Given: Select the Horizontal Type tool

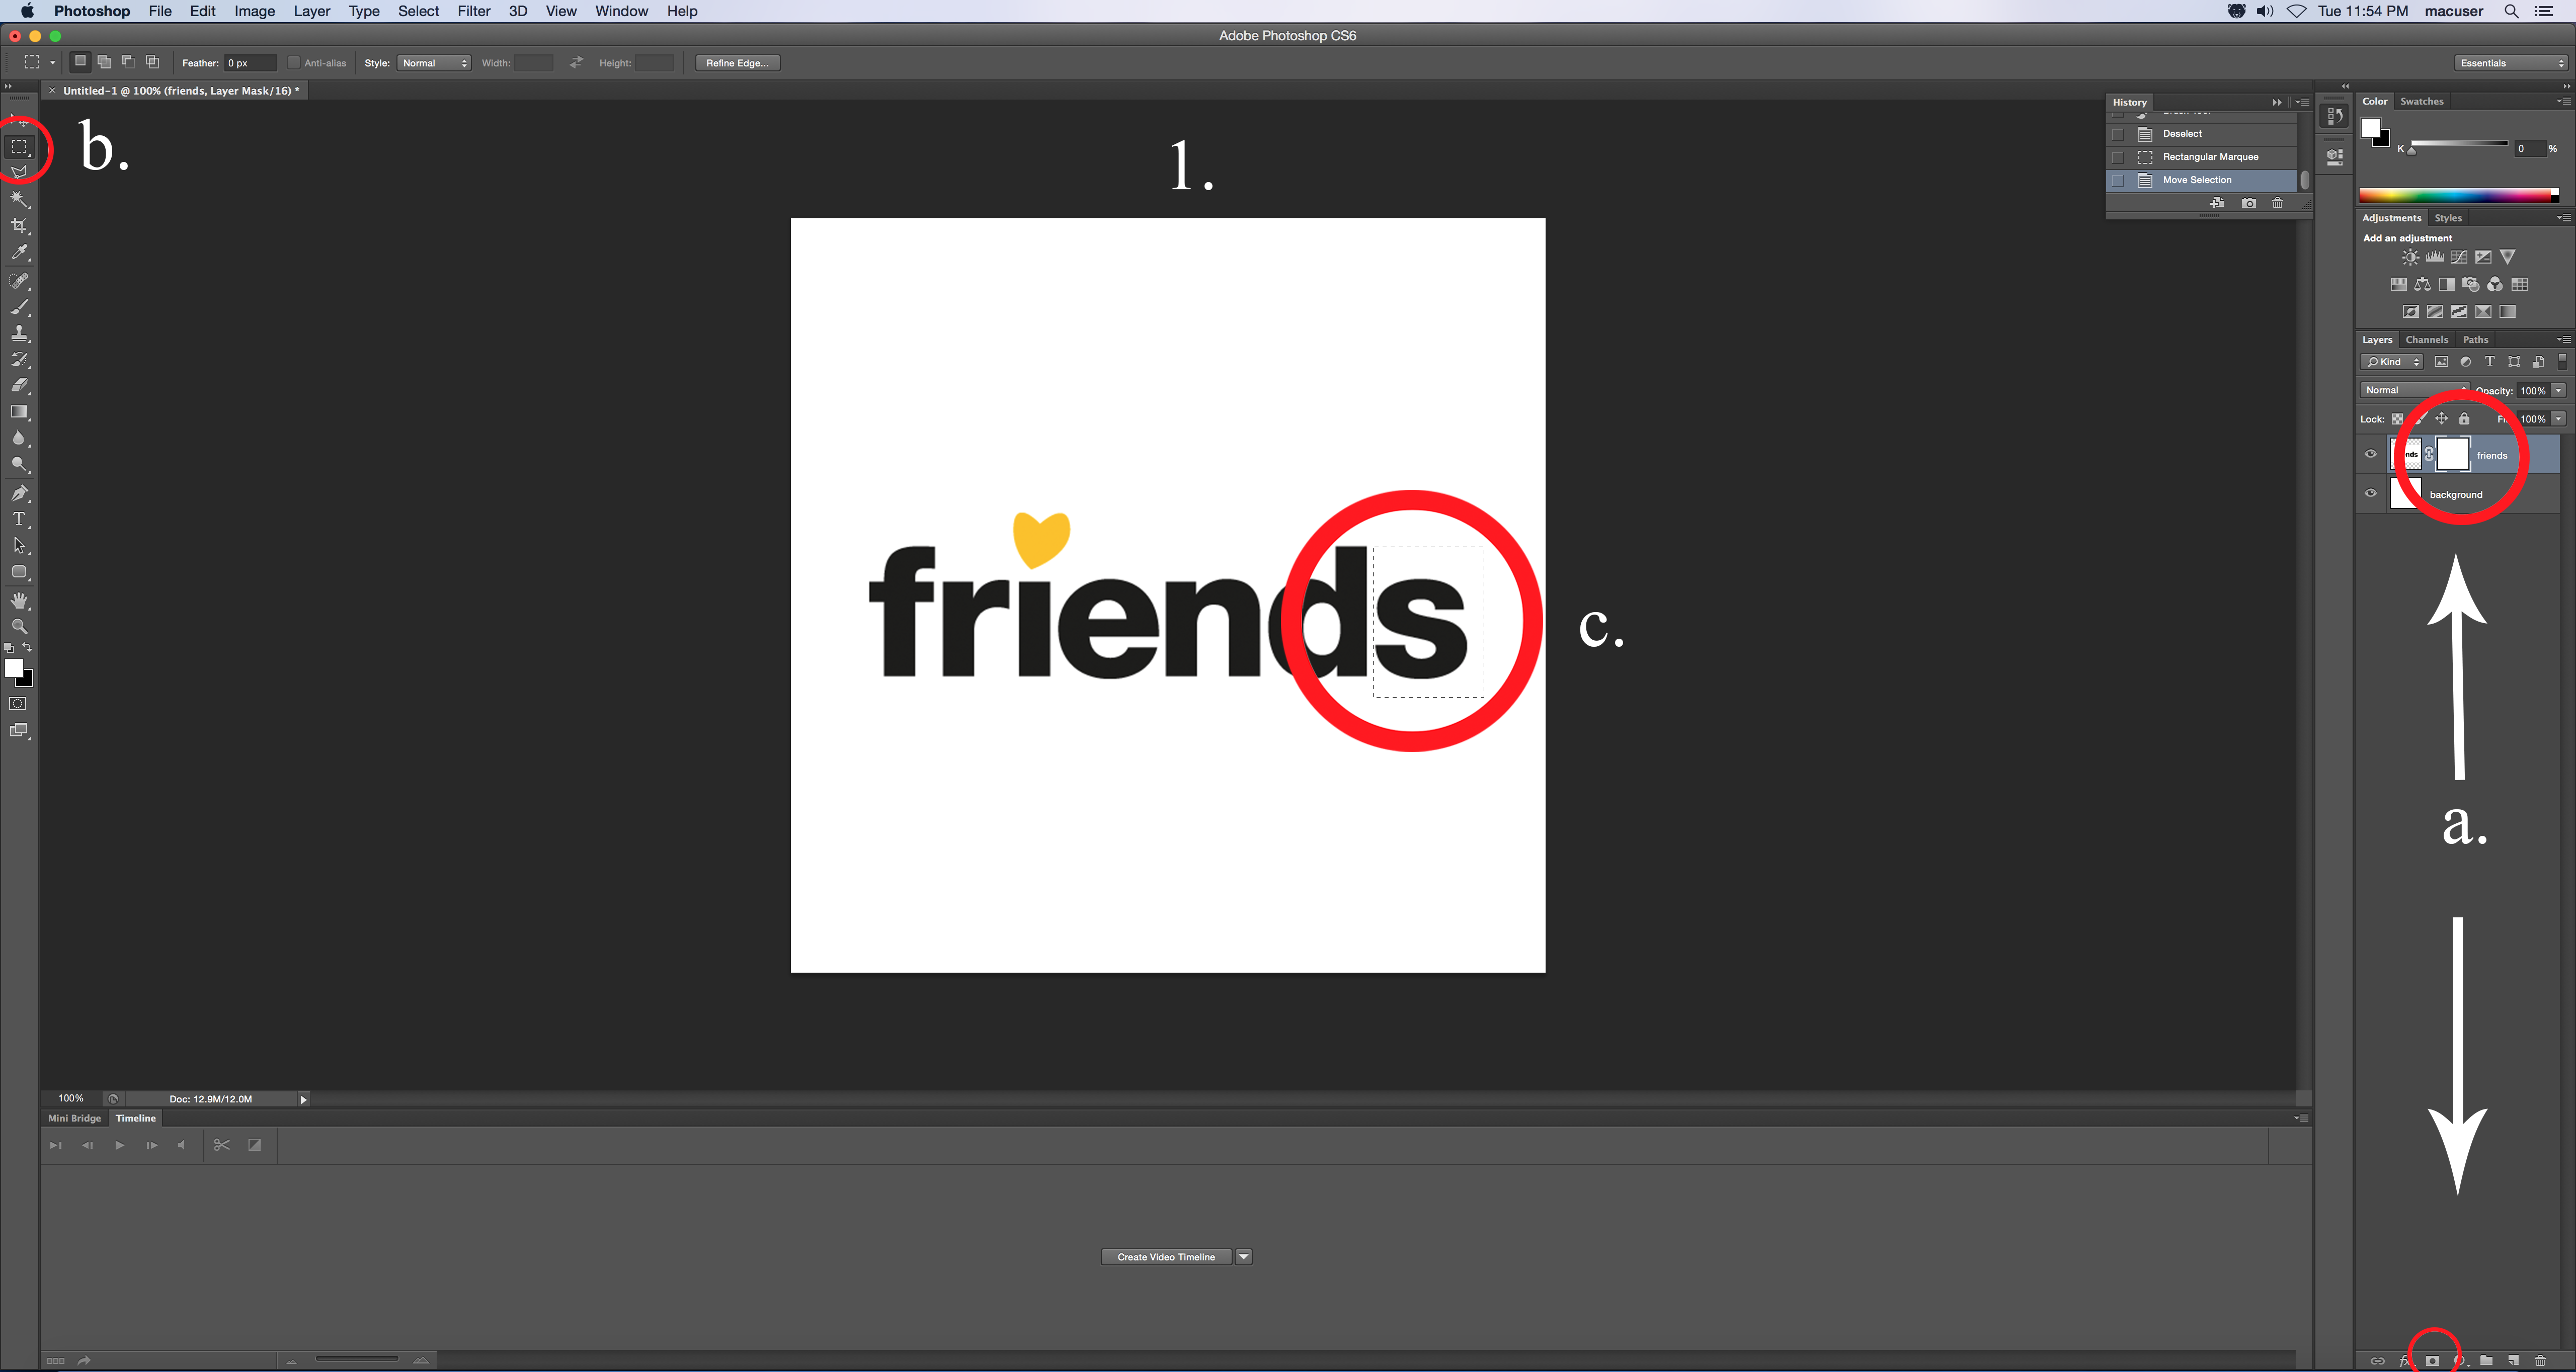Looking at the screenshot, I should point(19,519).
